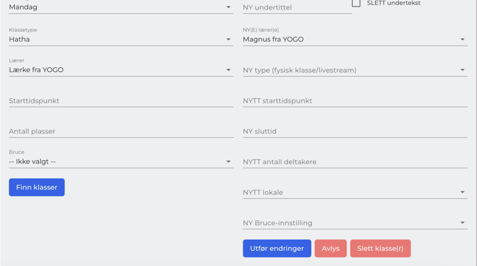This screenshot has width=477, height=266.
Task: Click the NYTT starttidspunkt field
Action: [x=355, y=100]
